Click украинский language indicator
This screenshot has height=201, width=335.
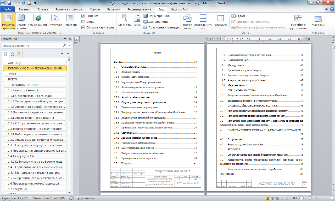(x=86, y=198)
